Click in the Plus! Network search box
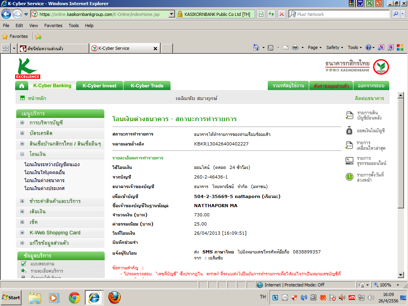 339,14
